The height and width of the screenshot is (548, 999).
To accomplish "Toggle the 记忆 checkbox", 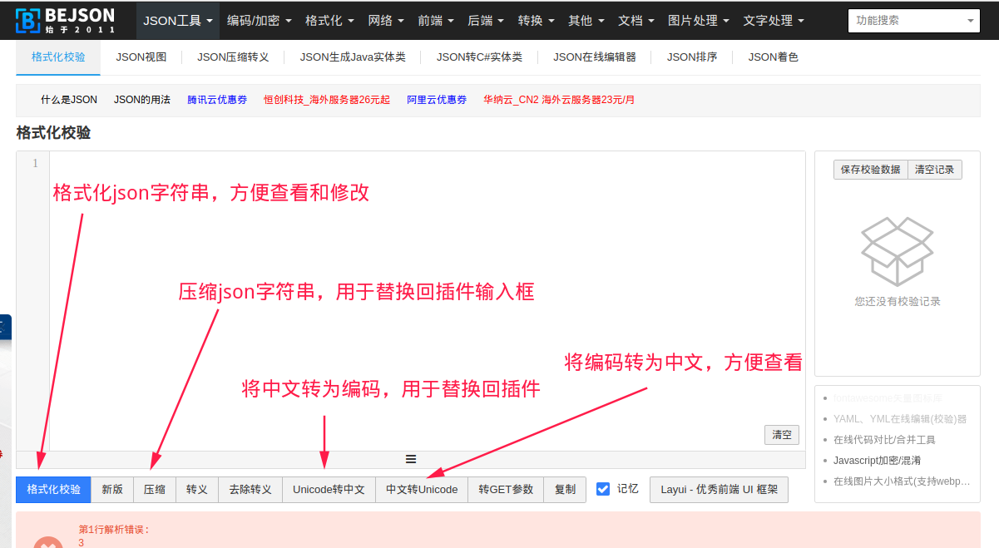I will pos(603,489).
